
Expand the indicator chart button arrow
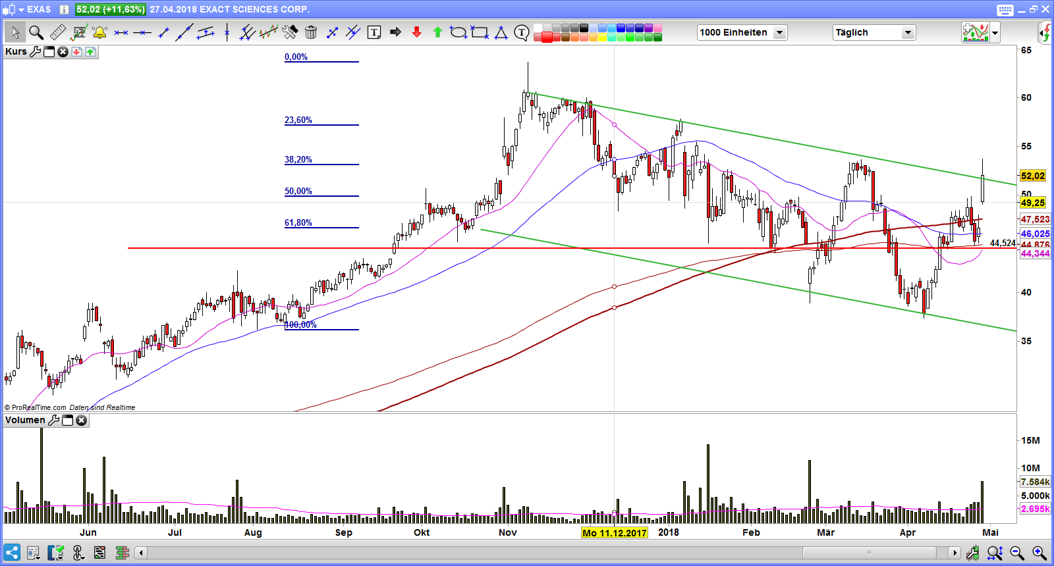point(995,32)
